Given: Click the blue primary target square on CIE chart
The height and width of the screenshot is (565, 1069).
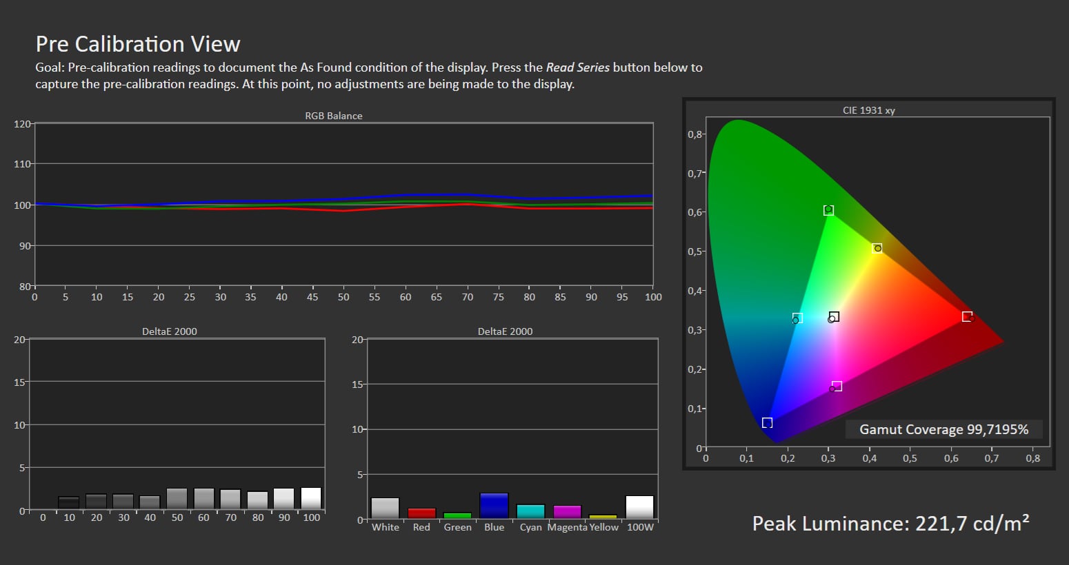Looking at the screenshot, I should pyautogui.click(x=767, y=422).
